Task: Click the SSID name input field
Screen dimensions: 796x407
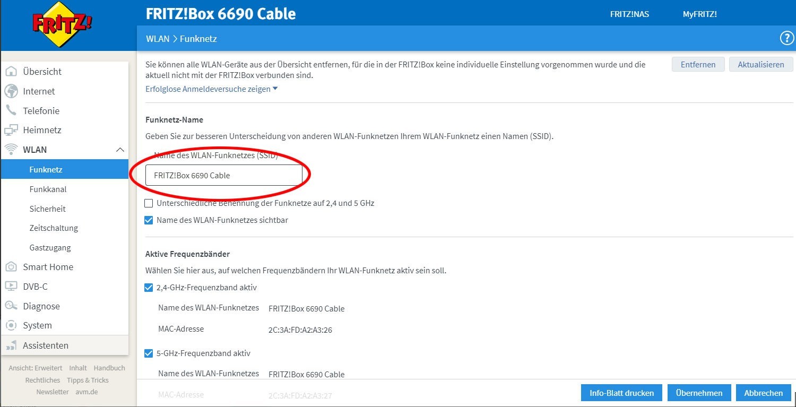Action: pos(223,175)
